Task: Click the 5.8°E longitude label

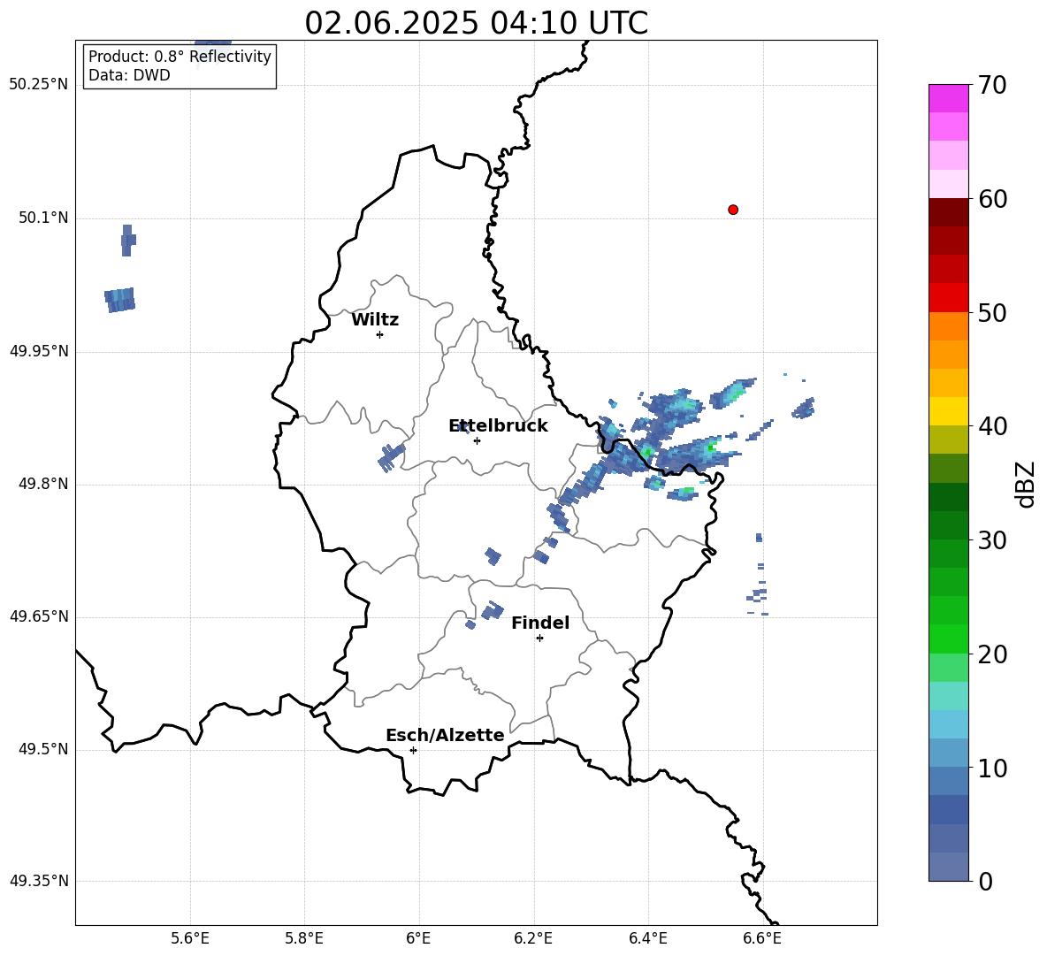Action: click(x=304, y=938)
